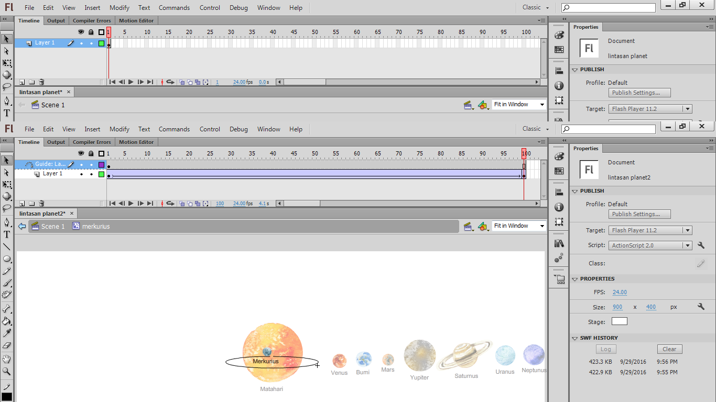This screenshot has height=402, width=716.
Task: Select the Pen tool in the lintasan planet2 window
Action: (7, 222)
